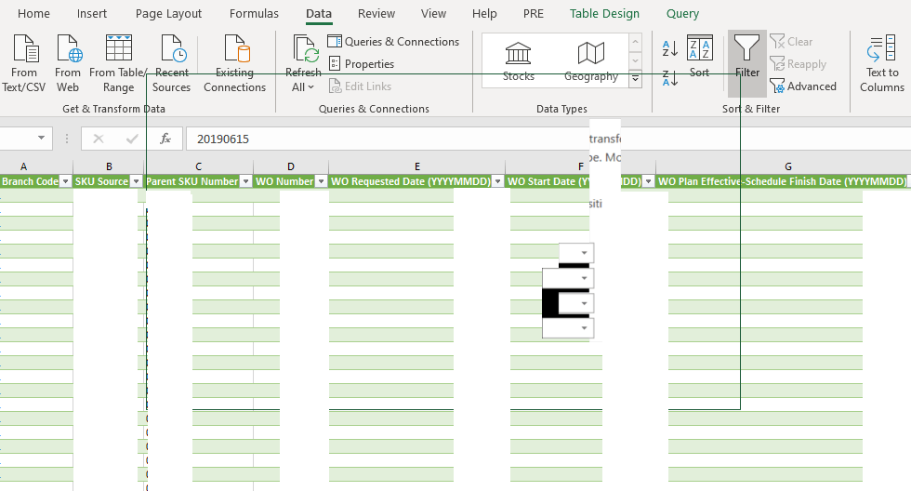The width and height of the screenshot is (911, 491).
Task: Open the Review tab
Action: coord(376,13)
